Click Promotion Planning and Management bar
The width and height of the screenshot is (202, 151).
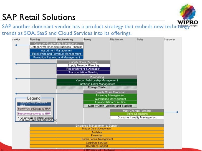(57, 58)
